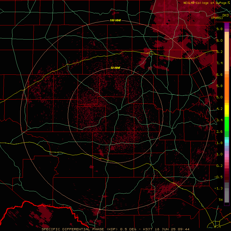Viewport: 231px width, 231px height.
Task: Click the gray band at the color bar's bottom
Action: pyautogui.click(x=227, y=193)
